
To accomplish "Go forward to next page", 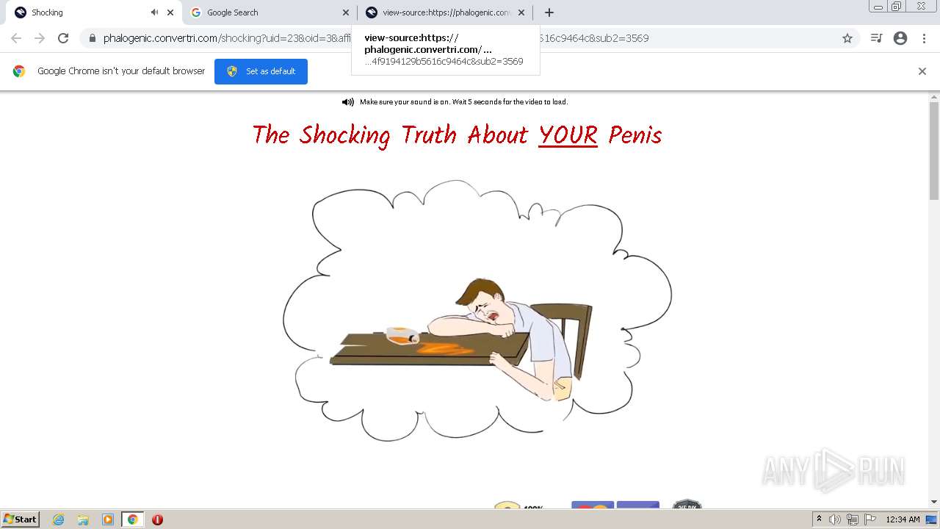I will [40, 38].
